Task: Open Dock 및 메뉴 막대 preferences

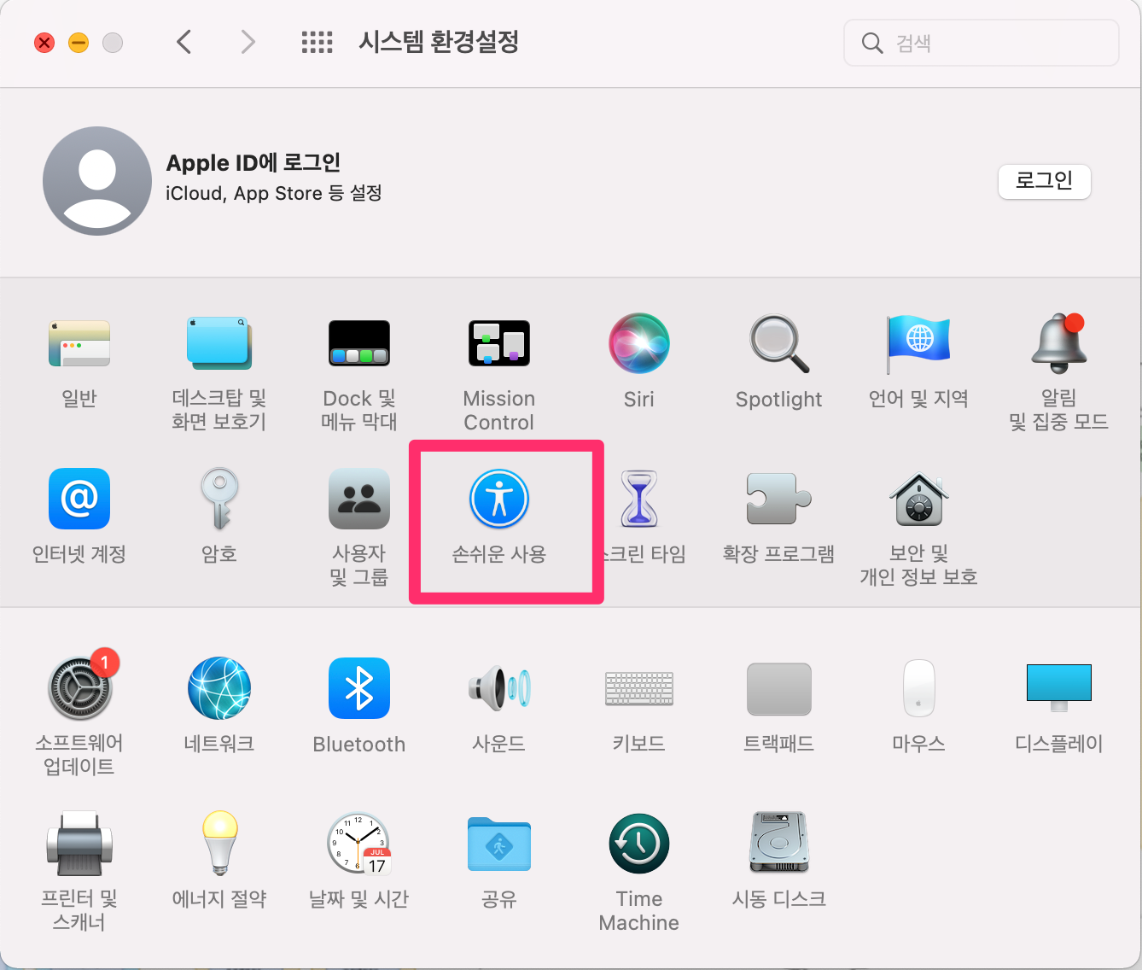Action: 359,343
